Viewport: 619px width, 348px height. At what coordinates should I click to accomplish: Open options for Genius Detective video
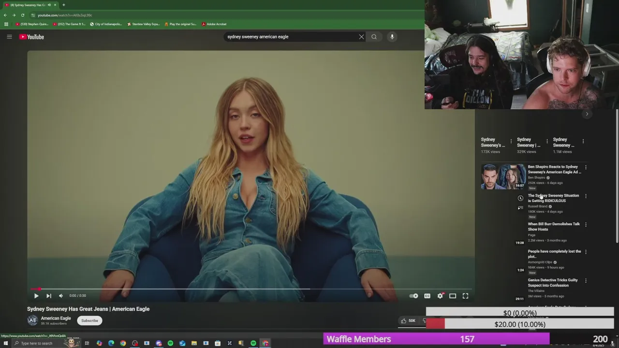[586, 280]
